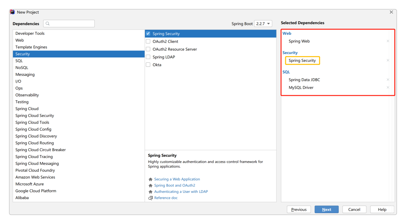Open the Spring Boot version dropdown
The height and width of the screenshot is (224, 406).
click(263, 24)
